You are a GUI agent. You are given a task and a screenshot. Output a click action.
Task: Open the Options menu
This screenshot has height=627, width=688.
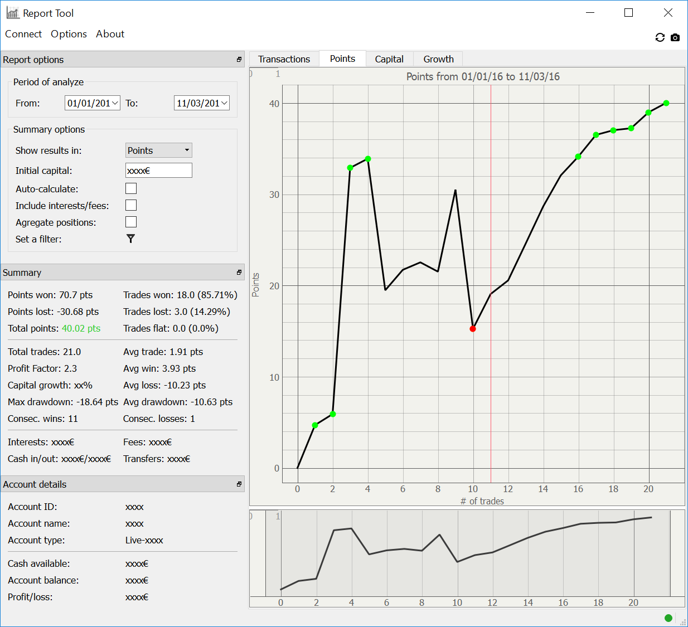click(69, 34)
